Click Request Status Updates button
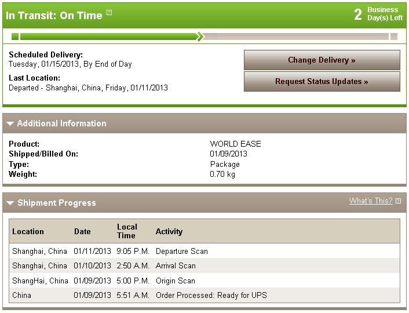 322,82
